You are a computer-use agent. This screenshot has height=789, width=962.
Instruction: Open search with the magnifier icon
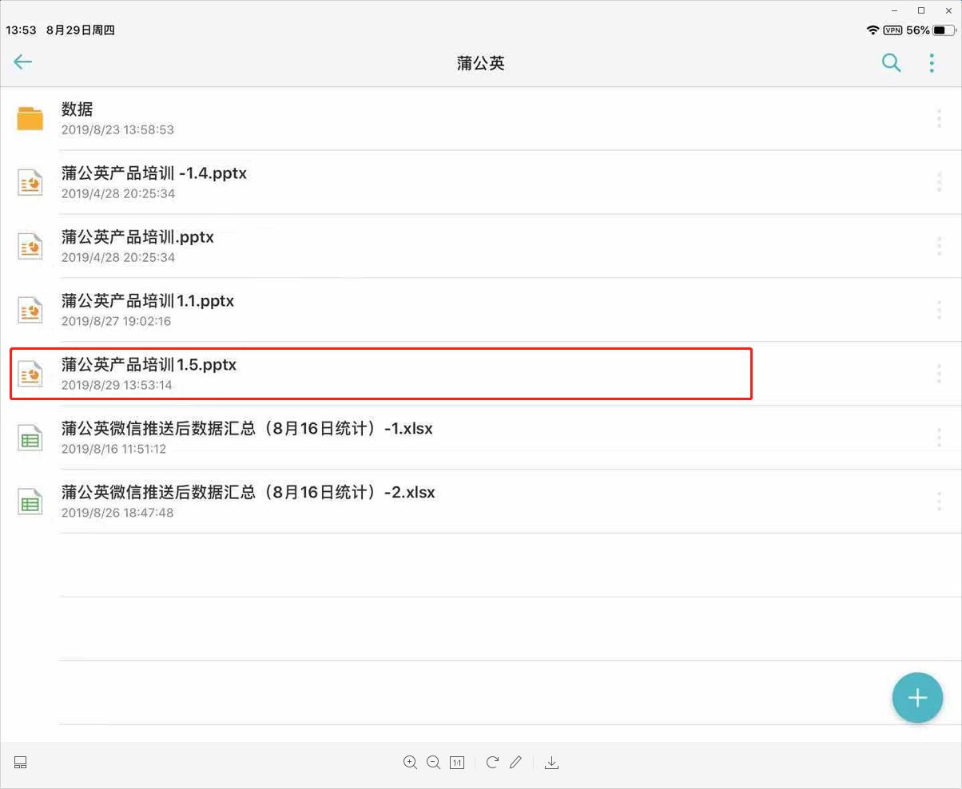891,62
